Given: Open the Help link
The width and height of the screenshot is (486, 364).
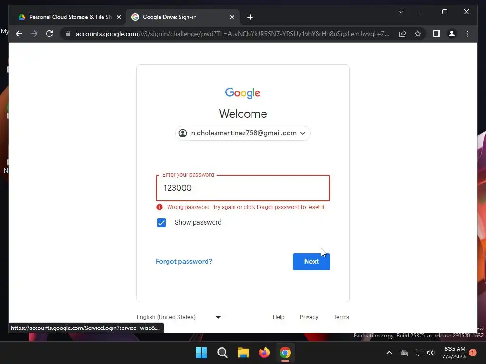Looking at the screenshot, I should [x=279, y=317].
